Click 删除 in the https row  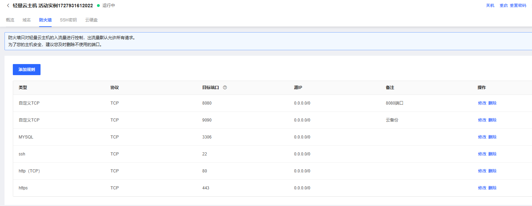[493, 188]
